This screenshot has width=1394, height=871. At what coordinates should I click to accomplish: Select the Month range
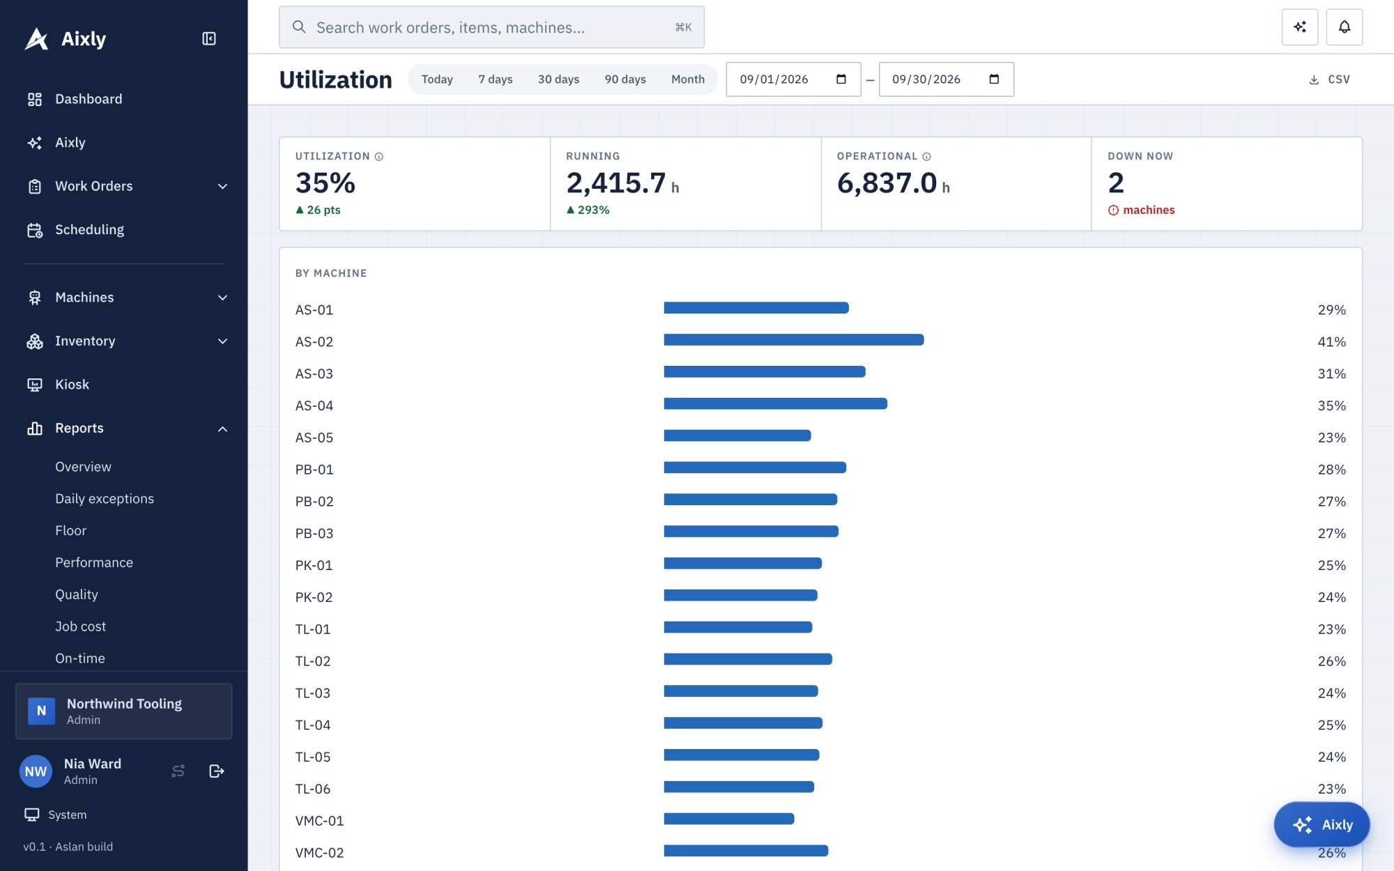pyautogui.click(x=688, y=79)
